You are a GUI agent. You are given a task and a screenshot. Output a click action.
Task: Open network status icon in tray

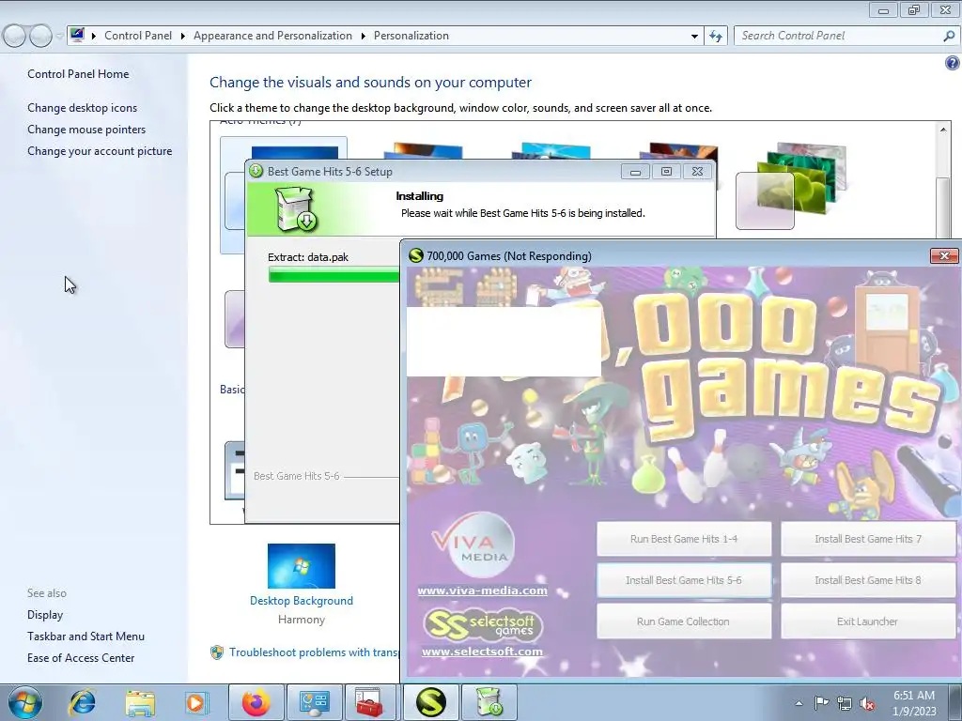tap(845, 703)
